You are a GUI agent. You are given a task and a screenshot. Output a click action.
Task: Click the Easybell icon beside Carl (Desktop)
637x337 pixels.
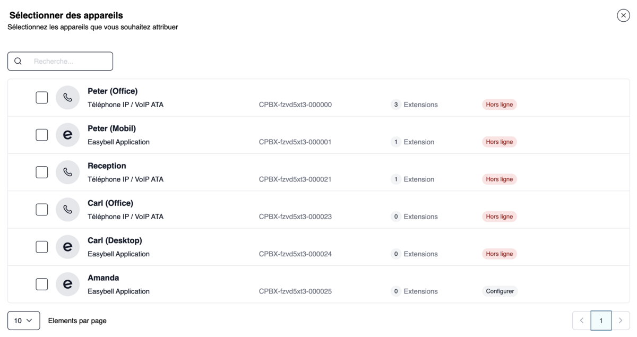tap(67, 247)
